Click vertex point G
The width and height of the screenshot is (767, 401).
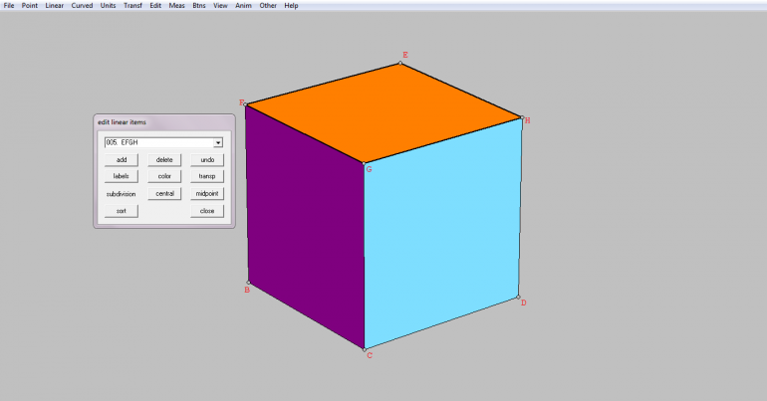click(x=364, y=163)
